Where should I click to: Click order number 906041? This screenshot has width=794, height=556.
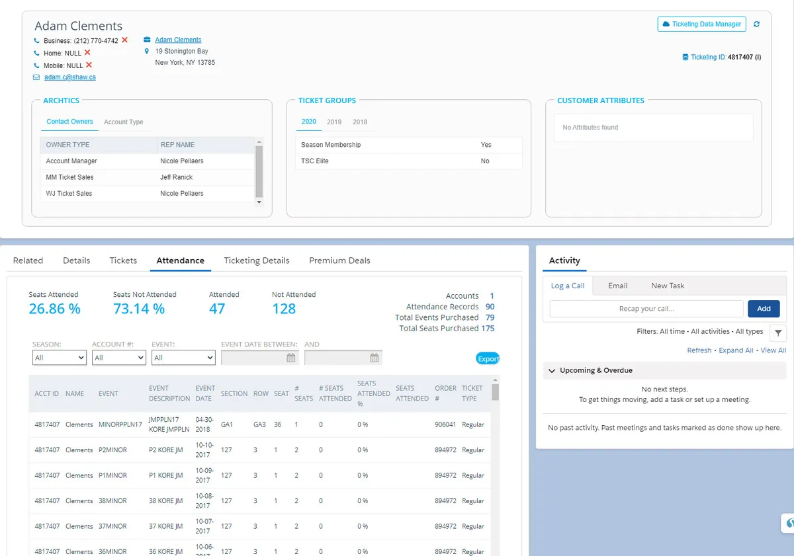[445, 424]
